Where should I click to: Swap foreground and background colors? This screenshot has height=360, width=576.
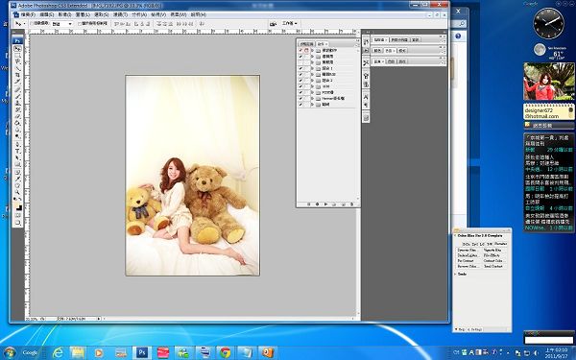click(x=19, y=200)
